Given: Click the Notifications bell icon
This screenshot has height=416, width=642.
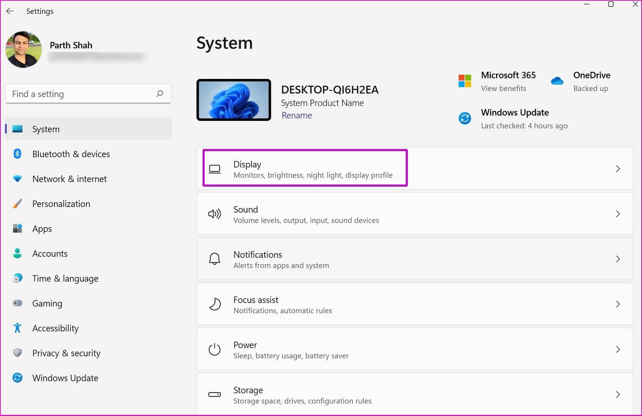Looking at the screenshot, I should pyautogui.click(x=214, y=259).
